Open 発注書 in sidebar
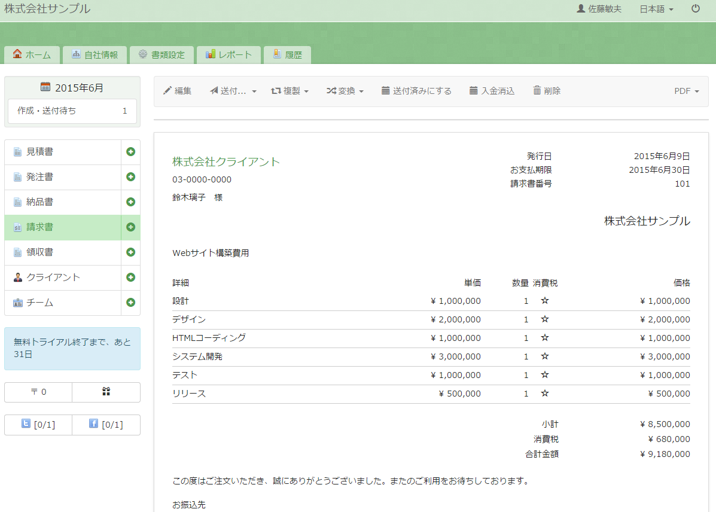This screenshot has width=716, height=512. 63,177
